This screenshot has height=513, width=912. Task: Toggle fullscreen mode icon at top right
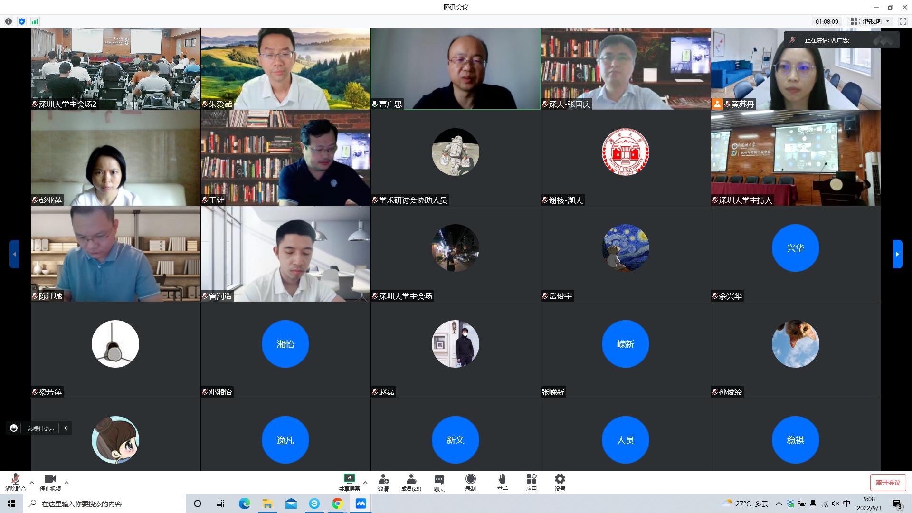pyautogui.click(x=903, y=21)
